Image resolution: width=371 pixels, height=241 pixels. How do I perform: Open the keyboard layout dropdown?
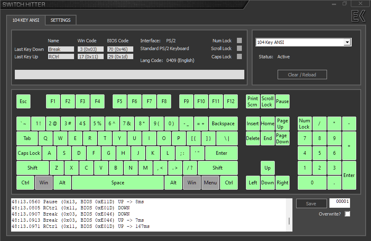point(348,42)
